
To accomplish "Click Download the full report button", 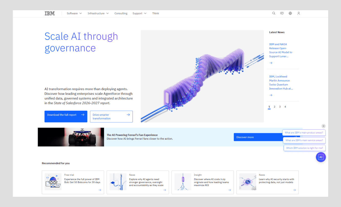I will tap(66, 117).
